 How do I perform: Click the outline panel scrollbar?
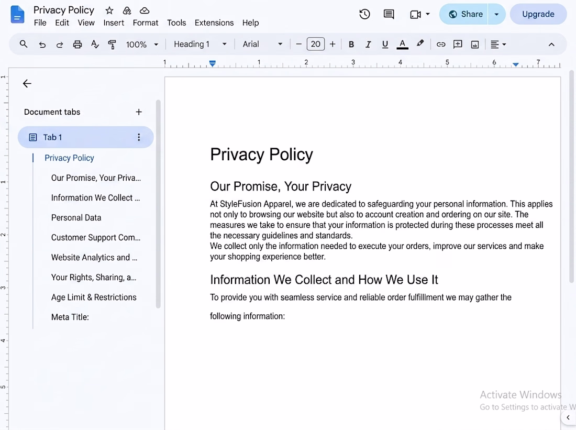pyautogui.click(x=158, y=204)
